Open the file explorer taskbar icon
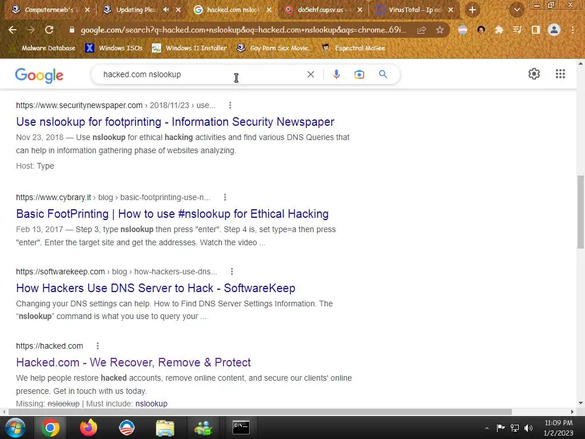585x439 pixels. click(x=165, y=428)
